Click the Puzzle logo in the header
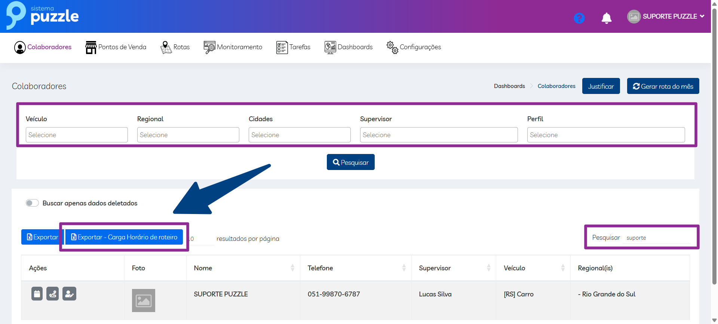Screen dimensions: 718x324 point(42,16)
